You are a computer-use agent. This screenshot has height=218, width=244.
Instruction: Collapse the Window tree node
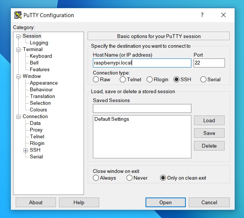(18, 76)
